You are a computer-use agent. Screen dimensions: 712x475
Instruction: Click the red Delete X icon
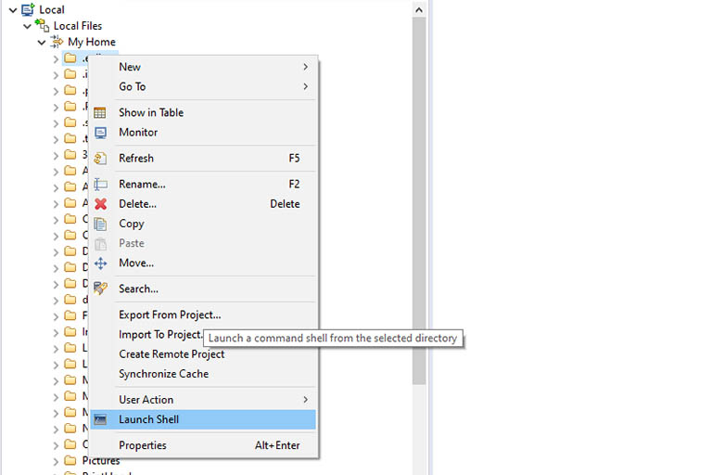[x=100, y=204]
